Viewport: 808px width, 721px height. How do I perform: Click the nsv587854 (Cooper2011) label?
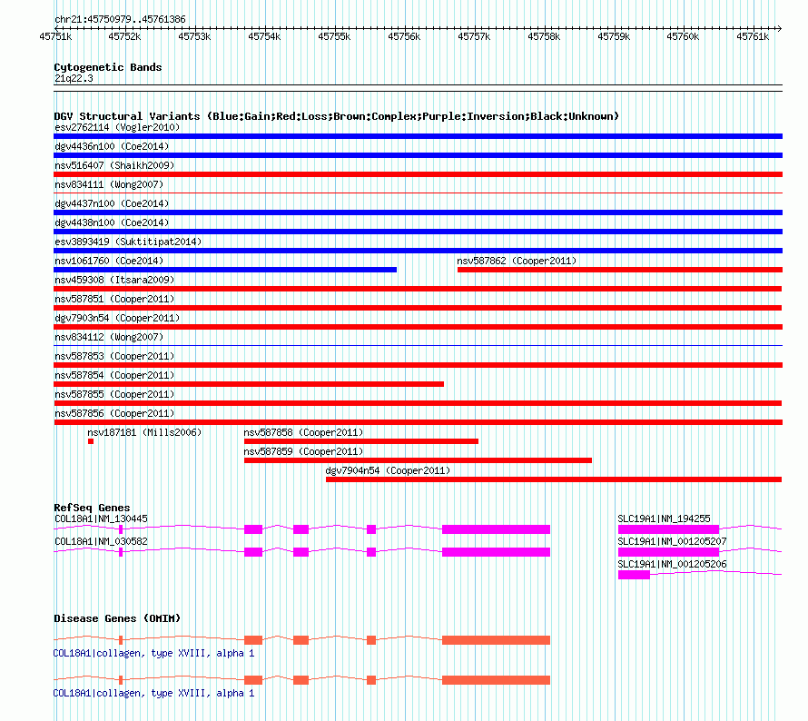pos(114,375)
